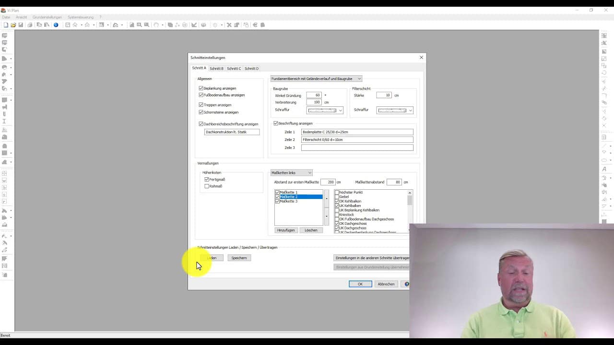This screenshot has width=614, height=345.
Task: Click the X delete toolbar icon
Action: [x=229, y=25]
